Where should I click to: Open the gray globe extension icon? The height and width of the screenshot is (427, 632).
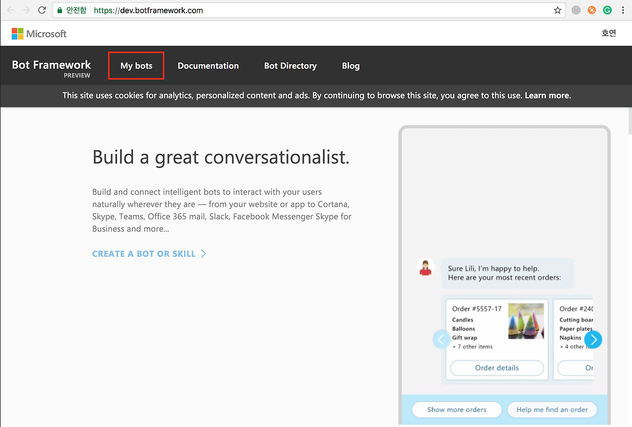click(x=576, y=10)
